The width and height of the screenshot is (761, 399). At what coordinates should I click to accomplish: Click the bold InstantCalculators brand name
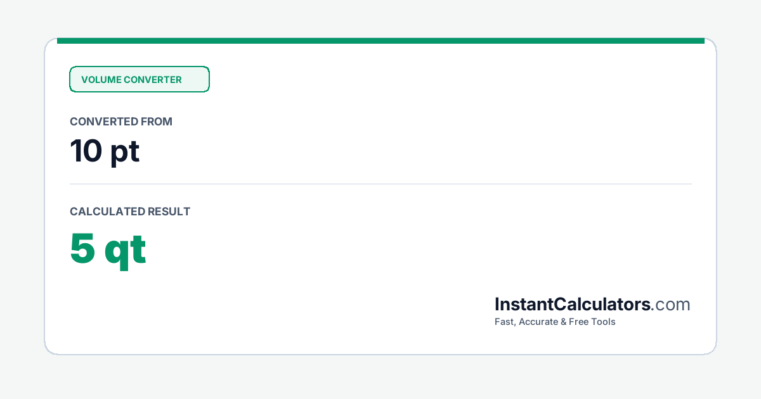(573, 305)
